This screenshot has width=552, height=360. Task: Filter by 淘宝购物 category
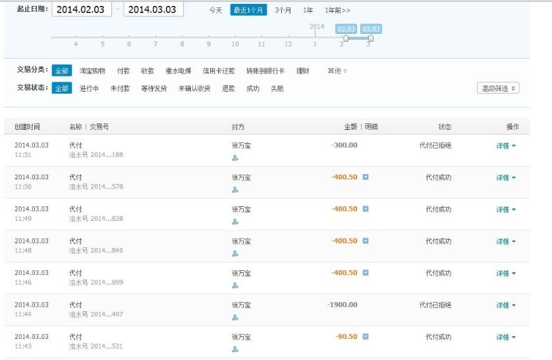[92, 71]
